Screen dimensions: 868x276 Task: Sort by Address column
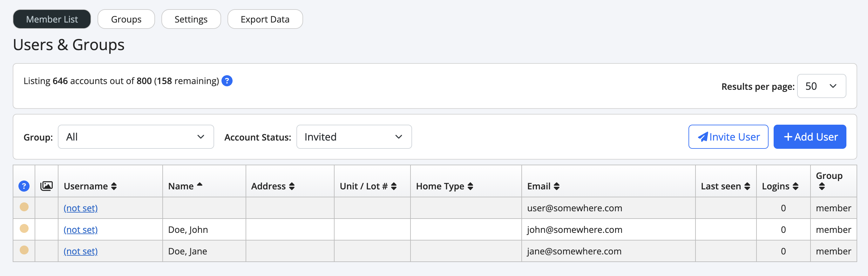point(273,186)
